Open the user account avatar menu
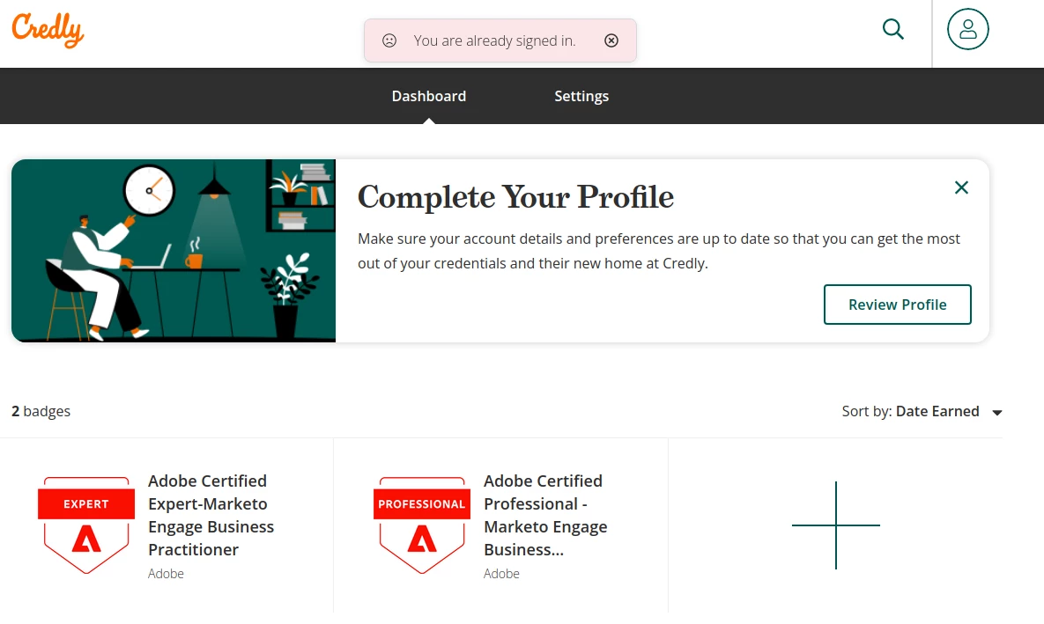This screenshot has width=1044, height=624. (x=967, y=29)
